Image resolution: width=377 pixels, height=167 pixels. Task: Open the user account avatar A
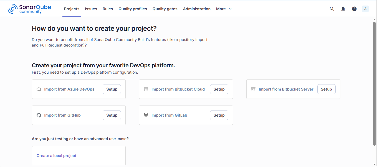point(365,9)
